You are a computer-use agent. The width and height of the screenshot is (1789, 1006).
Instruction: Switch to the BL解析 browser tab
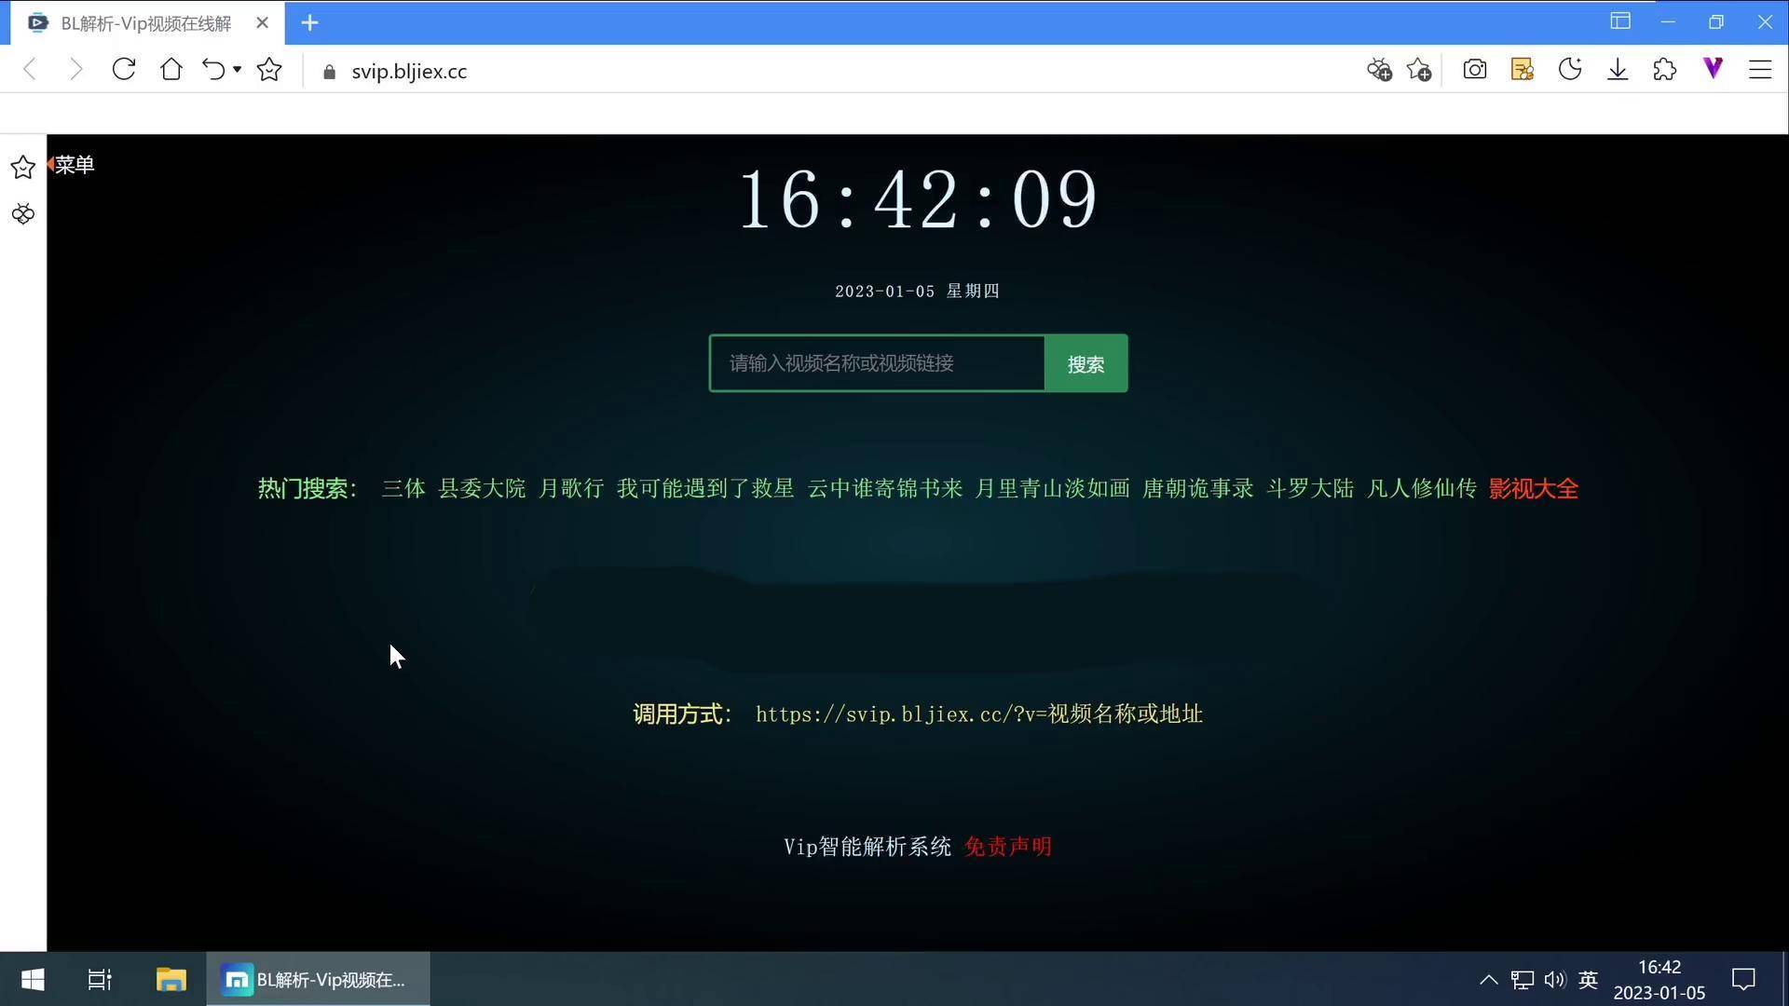[x=140, y=22]
